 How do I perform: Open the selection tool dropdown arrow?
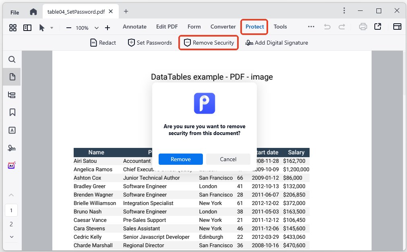[x=52, y=29]
